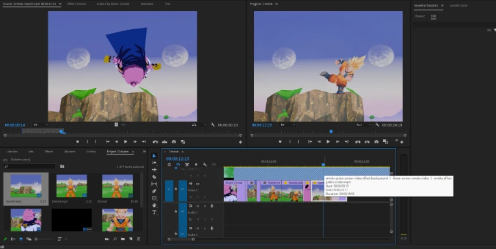This screenshot has width=496, height=249.
Task: Solo the Audio 1 track
Action: (205, 206)
